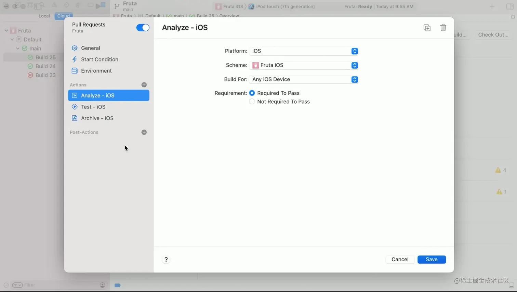Click the Archive - iOS icon
Screen dimensions: 517x292
75,118
